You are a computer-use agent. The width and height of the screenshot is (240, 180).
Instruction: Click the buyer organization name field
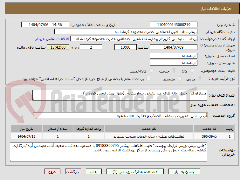126,32
